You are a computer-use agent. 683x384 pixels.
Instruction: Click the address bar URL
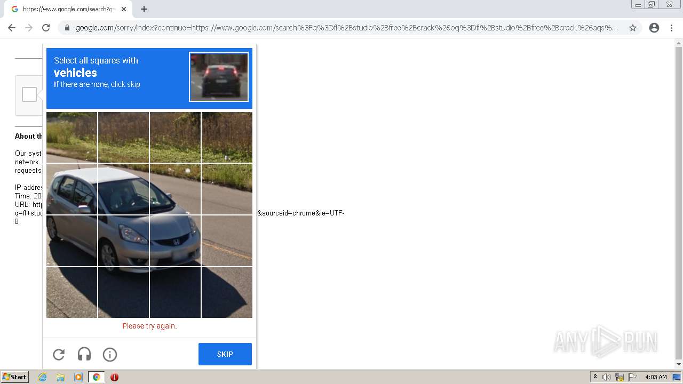pos(347,28)
